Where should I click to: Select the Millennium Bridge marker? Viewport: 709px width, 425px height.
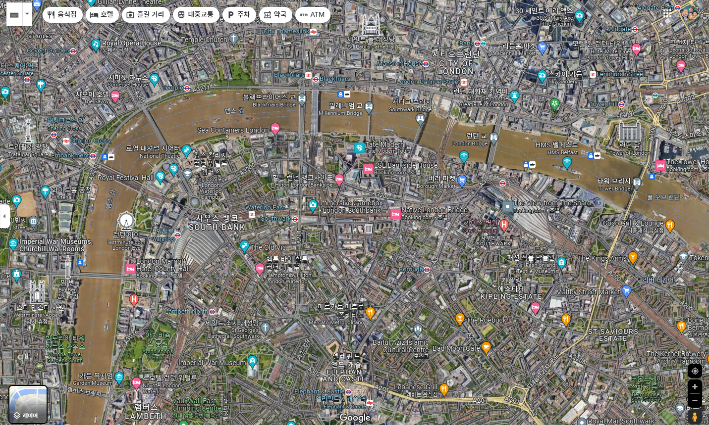click(369, 107)
